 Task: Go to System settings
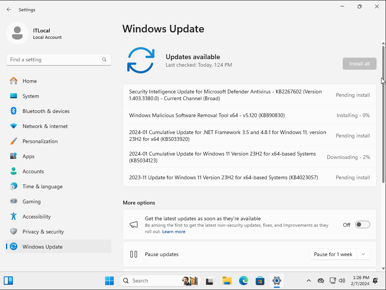(x=59, y=96)
